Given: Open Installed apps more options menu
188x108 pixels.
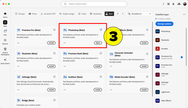Looking at the screenshot, I should (184, 14).
